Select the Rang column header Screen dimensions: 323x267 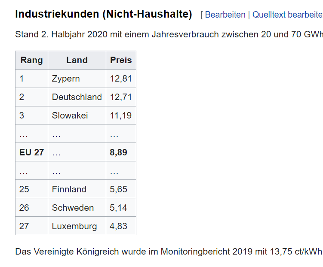[x=31, y=60]
